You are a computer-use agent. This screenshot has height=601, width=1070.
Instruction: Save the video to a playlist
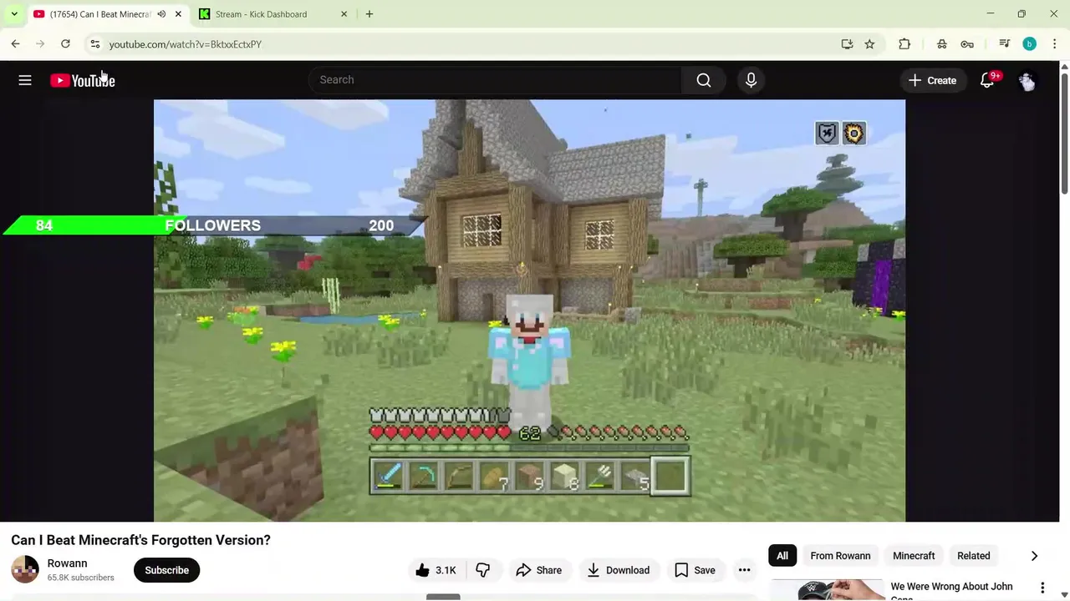(695, 570)
